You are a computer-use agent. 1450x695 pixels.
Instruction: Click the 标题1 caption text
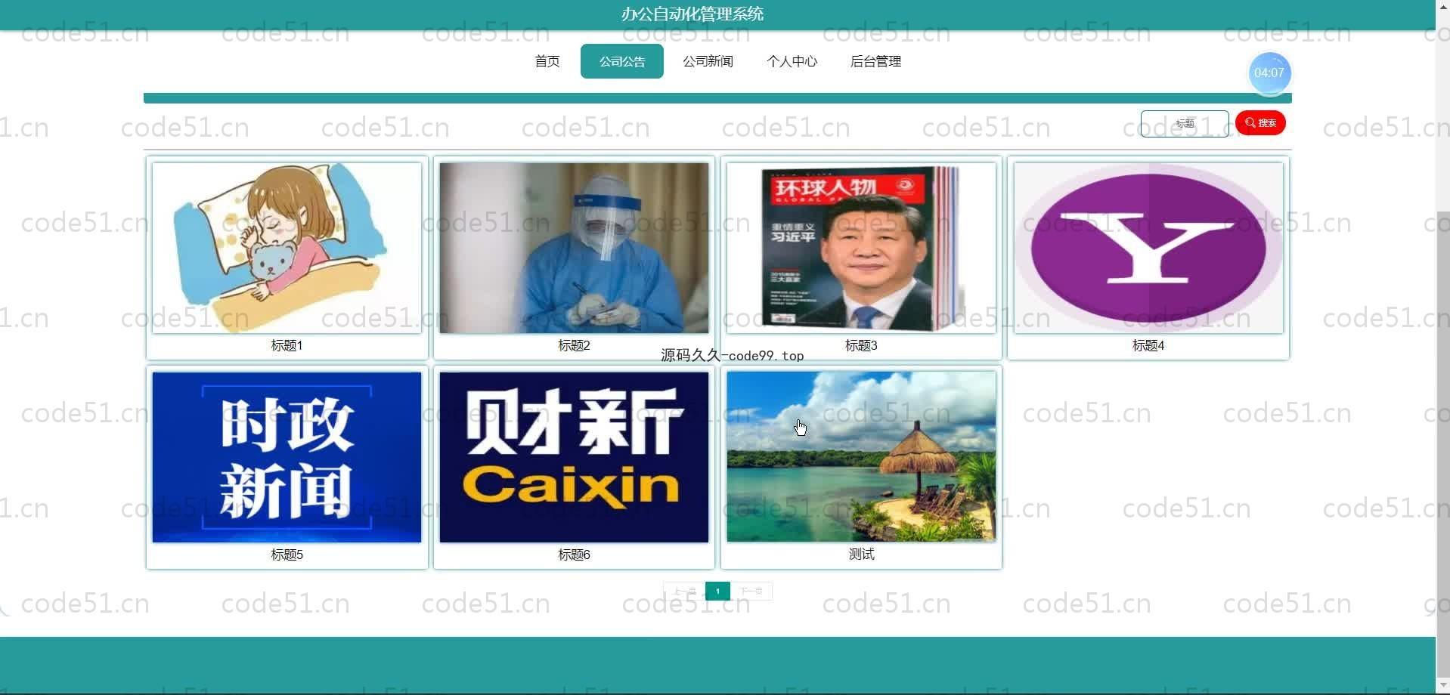[x=287, y=345]
